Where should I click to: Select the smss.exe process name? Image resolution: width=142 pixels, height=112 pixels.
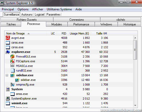point(22,94)
